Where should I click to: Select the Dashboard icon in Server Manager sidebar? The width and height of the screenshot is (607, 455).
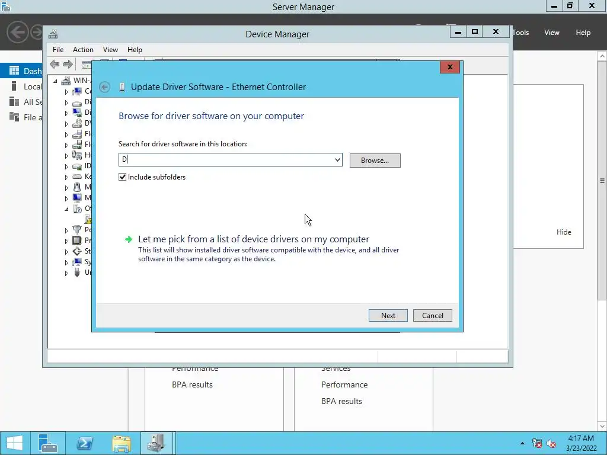(14, 71)
